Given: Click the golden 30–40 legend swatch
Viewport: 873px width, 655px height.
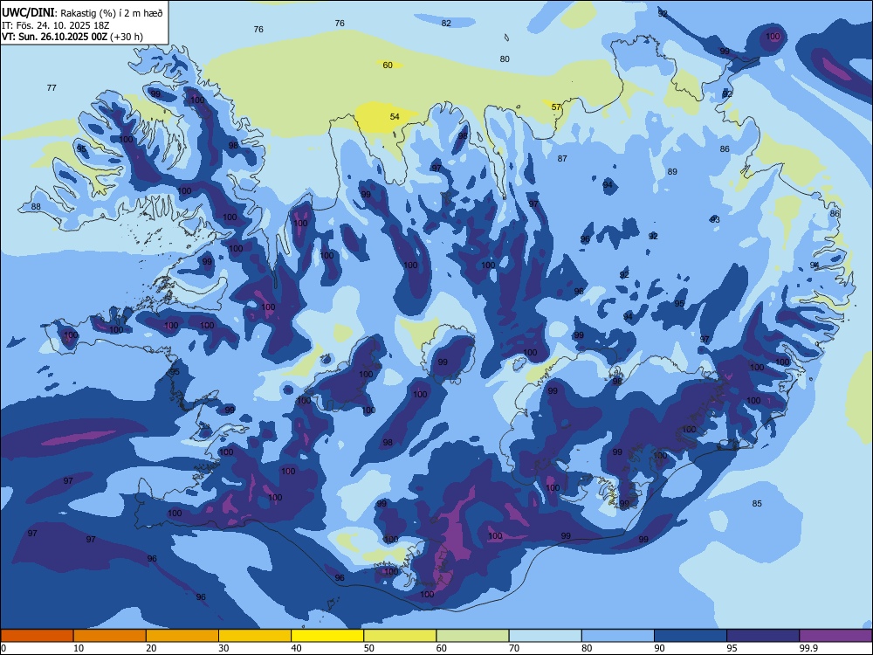Looking at the screenshot, I should point(255,636).
